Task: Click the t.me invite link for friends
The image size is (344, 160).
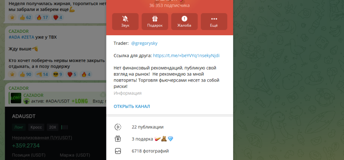Action: point(186,56)
